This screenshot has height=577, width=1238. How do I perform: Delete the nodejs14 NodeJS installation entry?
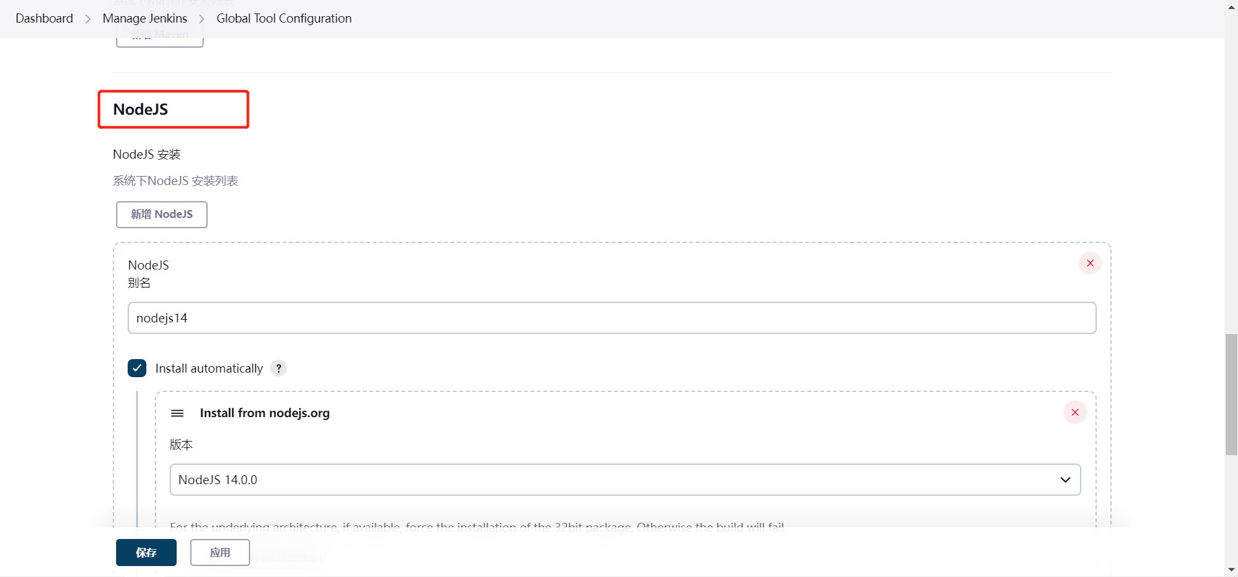pyautogui.click(x=1090, y=263)
